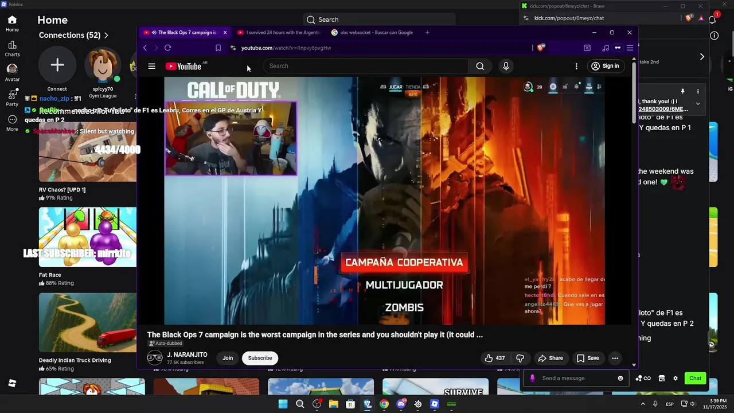Open more actions ellipsis under video
This screenshot has height=413, width=734.
point(615,358)
